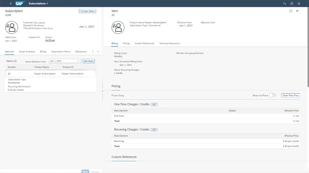Select the Item List tab
This screenshot has height=173, width=309.
pyautogui.click(x=10, y=52)
